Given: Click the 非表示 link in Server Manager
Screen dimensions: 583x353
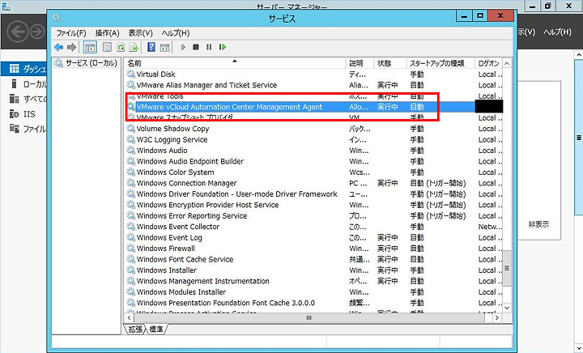Looking at the screenshot, I should coord(538,224).
